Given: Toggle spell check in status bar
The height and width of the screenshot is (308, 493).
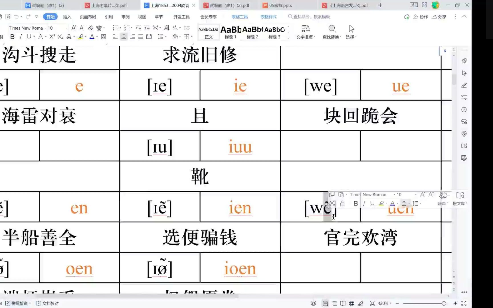Looking at the screenshot, I should [17, 303].
